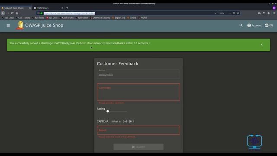277x156 pixels.
Task: Close the Preferences tab
Action: 62,8
